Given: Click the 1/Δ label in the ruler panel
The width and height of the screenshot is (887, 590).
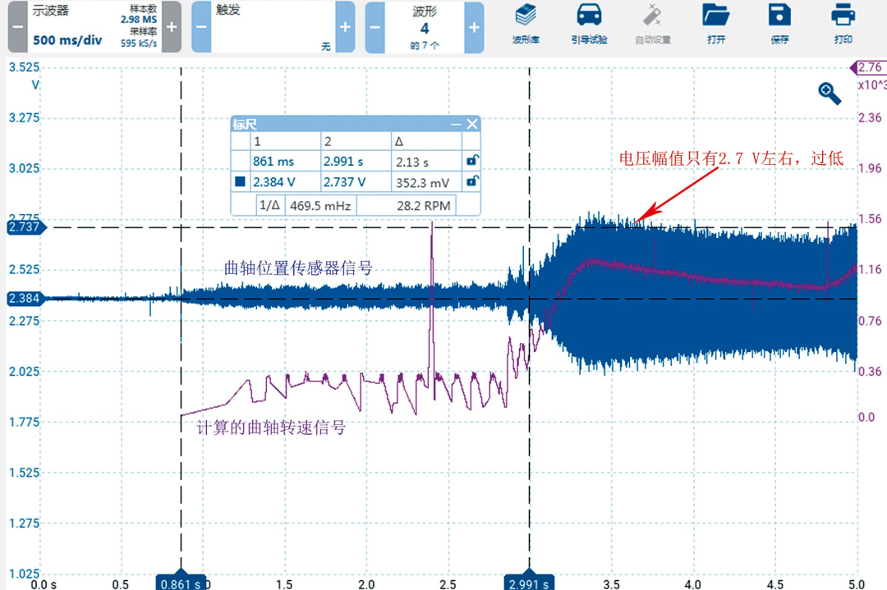Looking at the screenshot, I should (270, 205).
